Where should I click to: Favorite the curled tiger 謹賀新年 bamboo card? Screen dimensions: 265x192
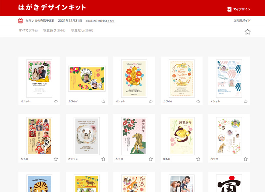[198, 159]
